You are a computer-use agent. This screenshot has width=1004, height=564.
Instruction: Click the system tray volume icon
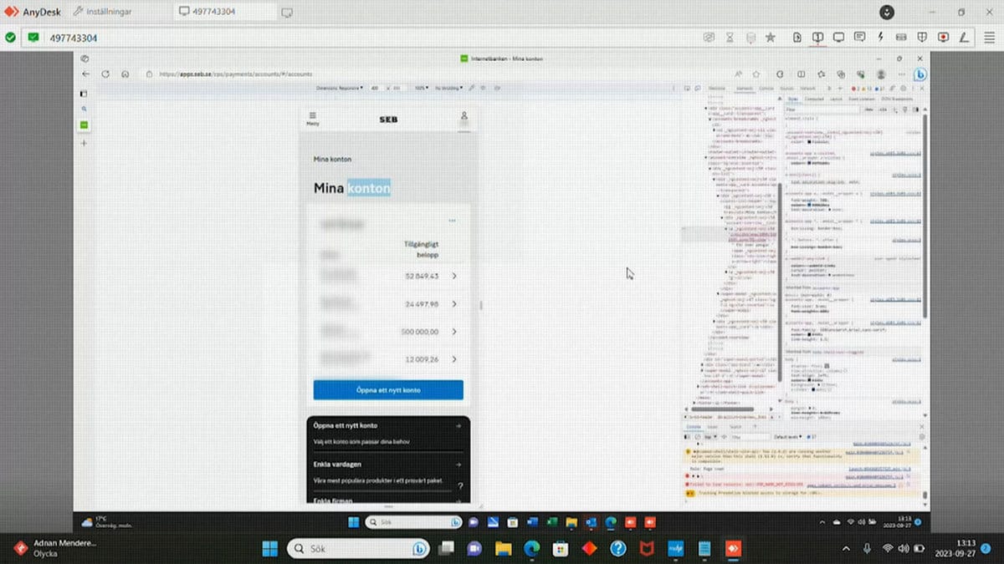[902, 549]
